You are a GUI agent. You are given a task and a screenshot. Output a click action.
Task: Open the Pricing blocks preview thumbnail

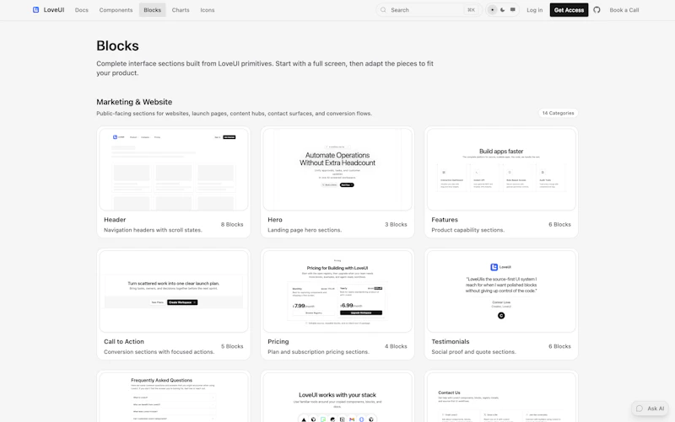pos(337,291)
